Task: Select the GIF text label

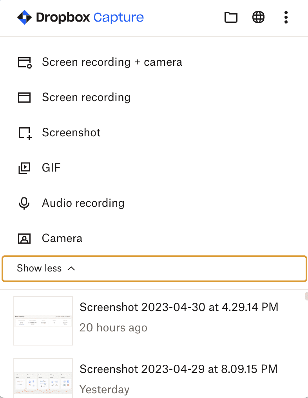Action: 51,168
